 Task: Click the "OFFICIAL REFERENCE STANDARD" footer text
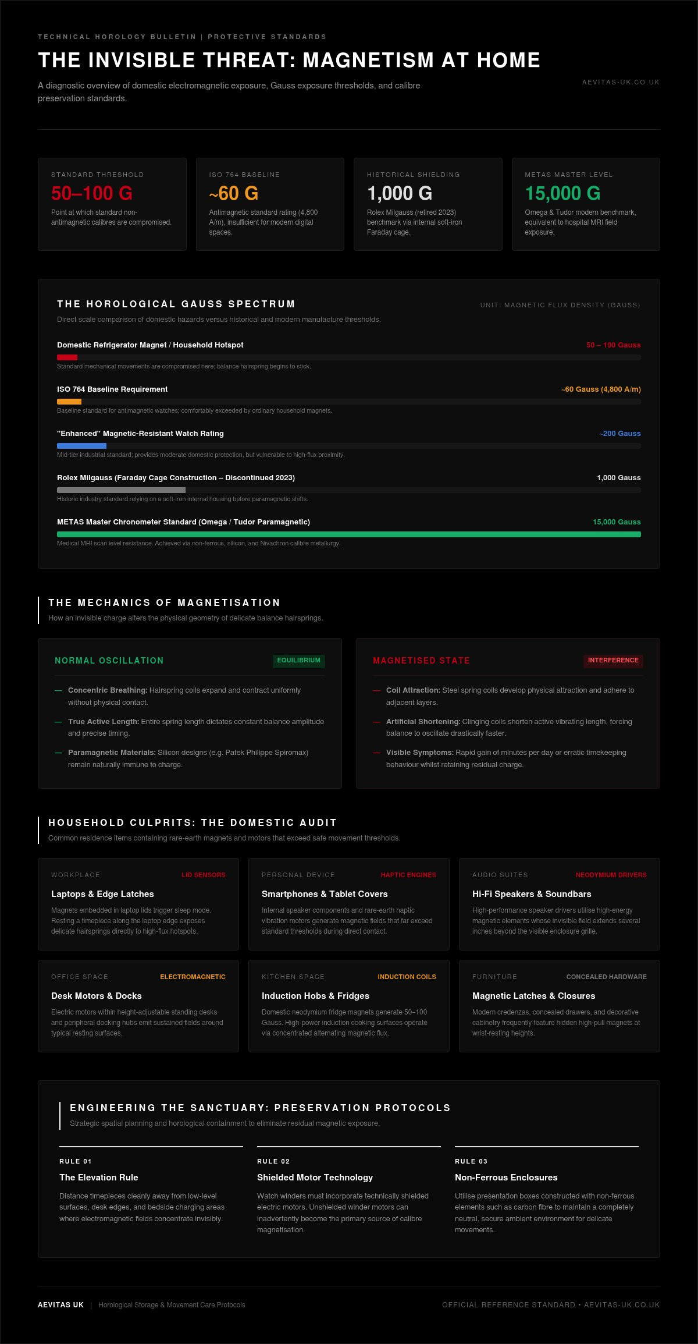click(508, 1305)
